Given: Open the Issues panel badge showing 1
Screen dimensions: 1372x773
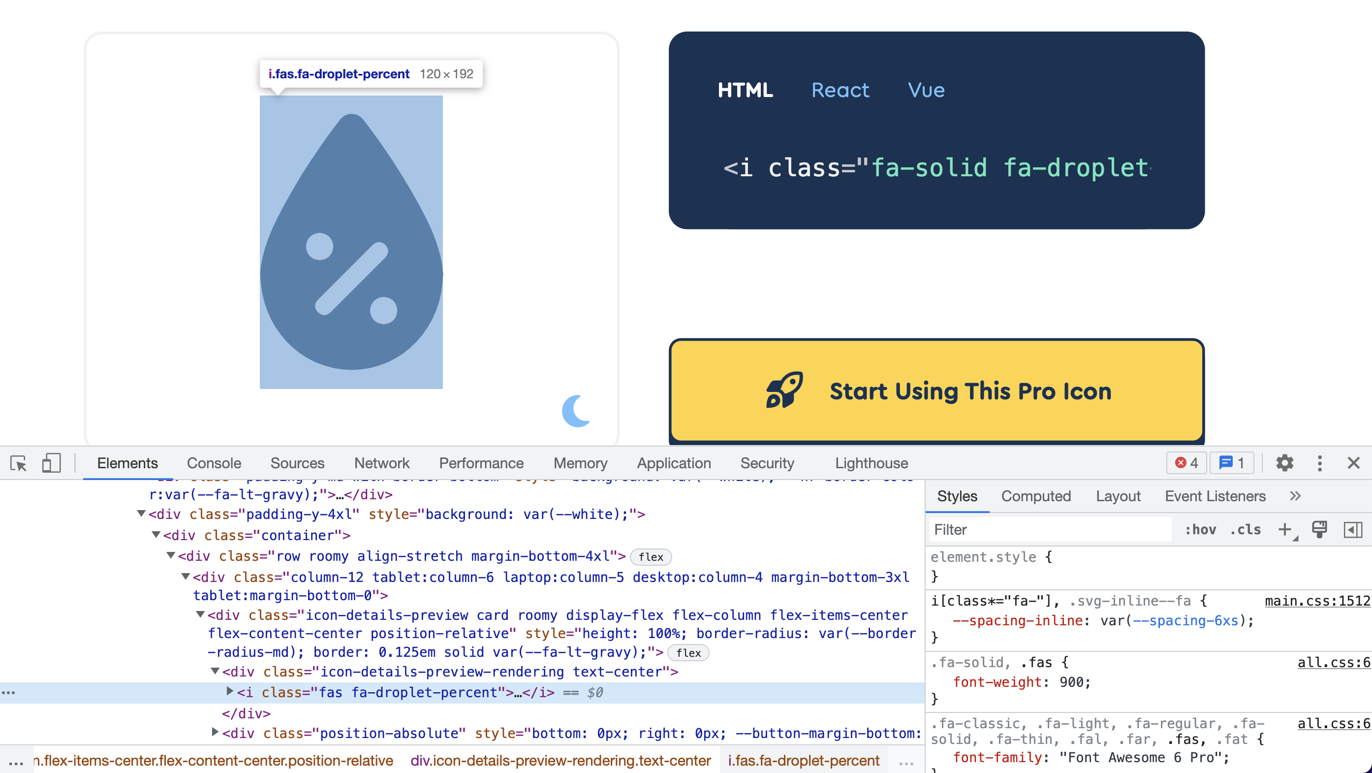Looking at the screenshot, I should click(1231, 463).
